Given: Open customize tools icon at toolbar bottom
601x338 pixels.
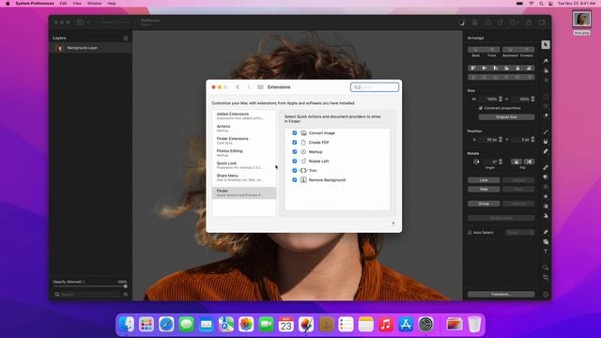Looking at the screenshot, I should [x=546, y=294].
